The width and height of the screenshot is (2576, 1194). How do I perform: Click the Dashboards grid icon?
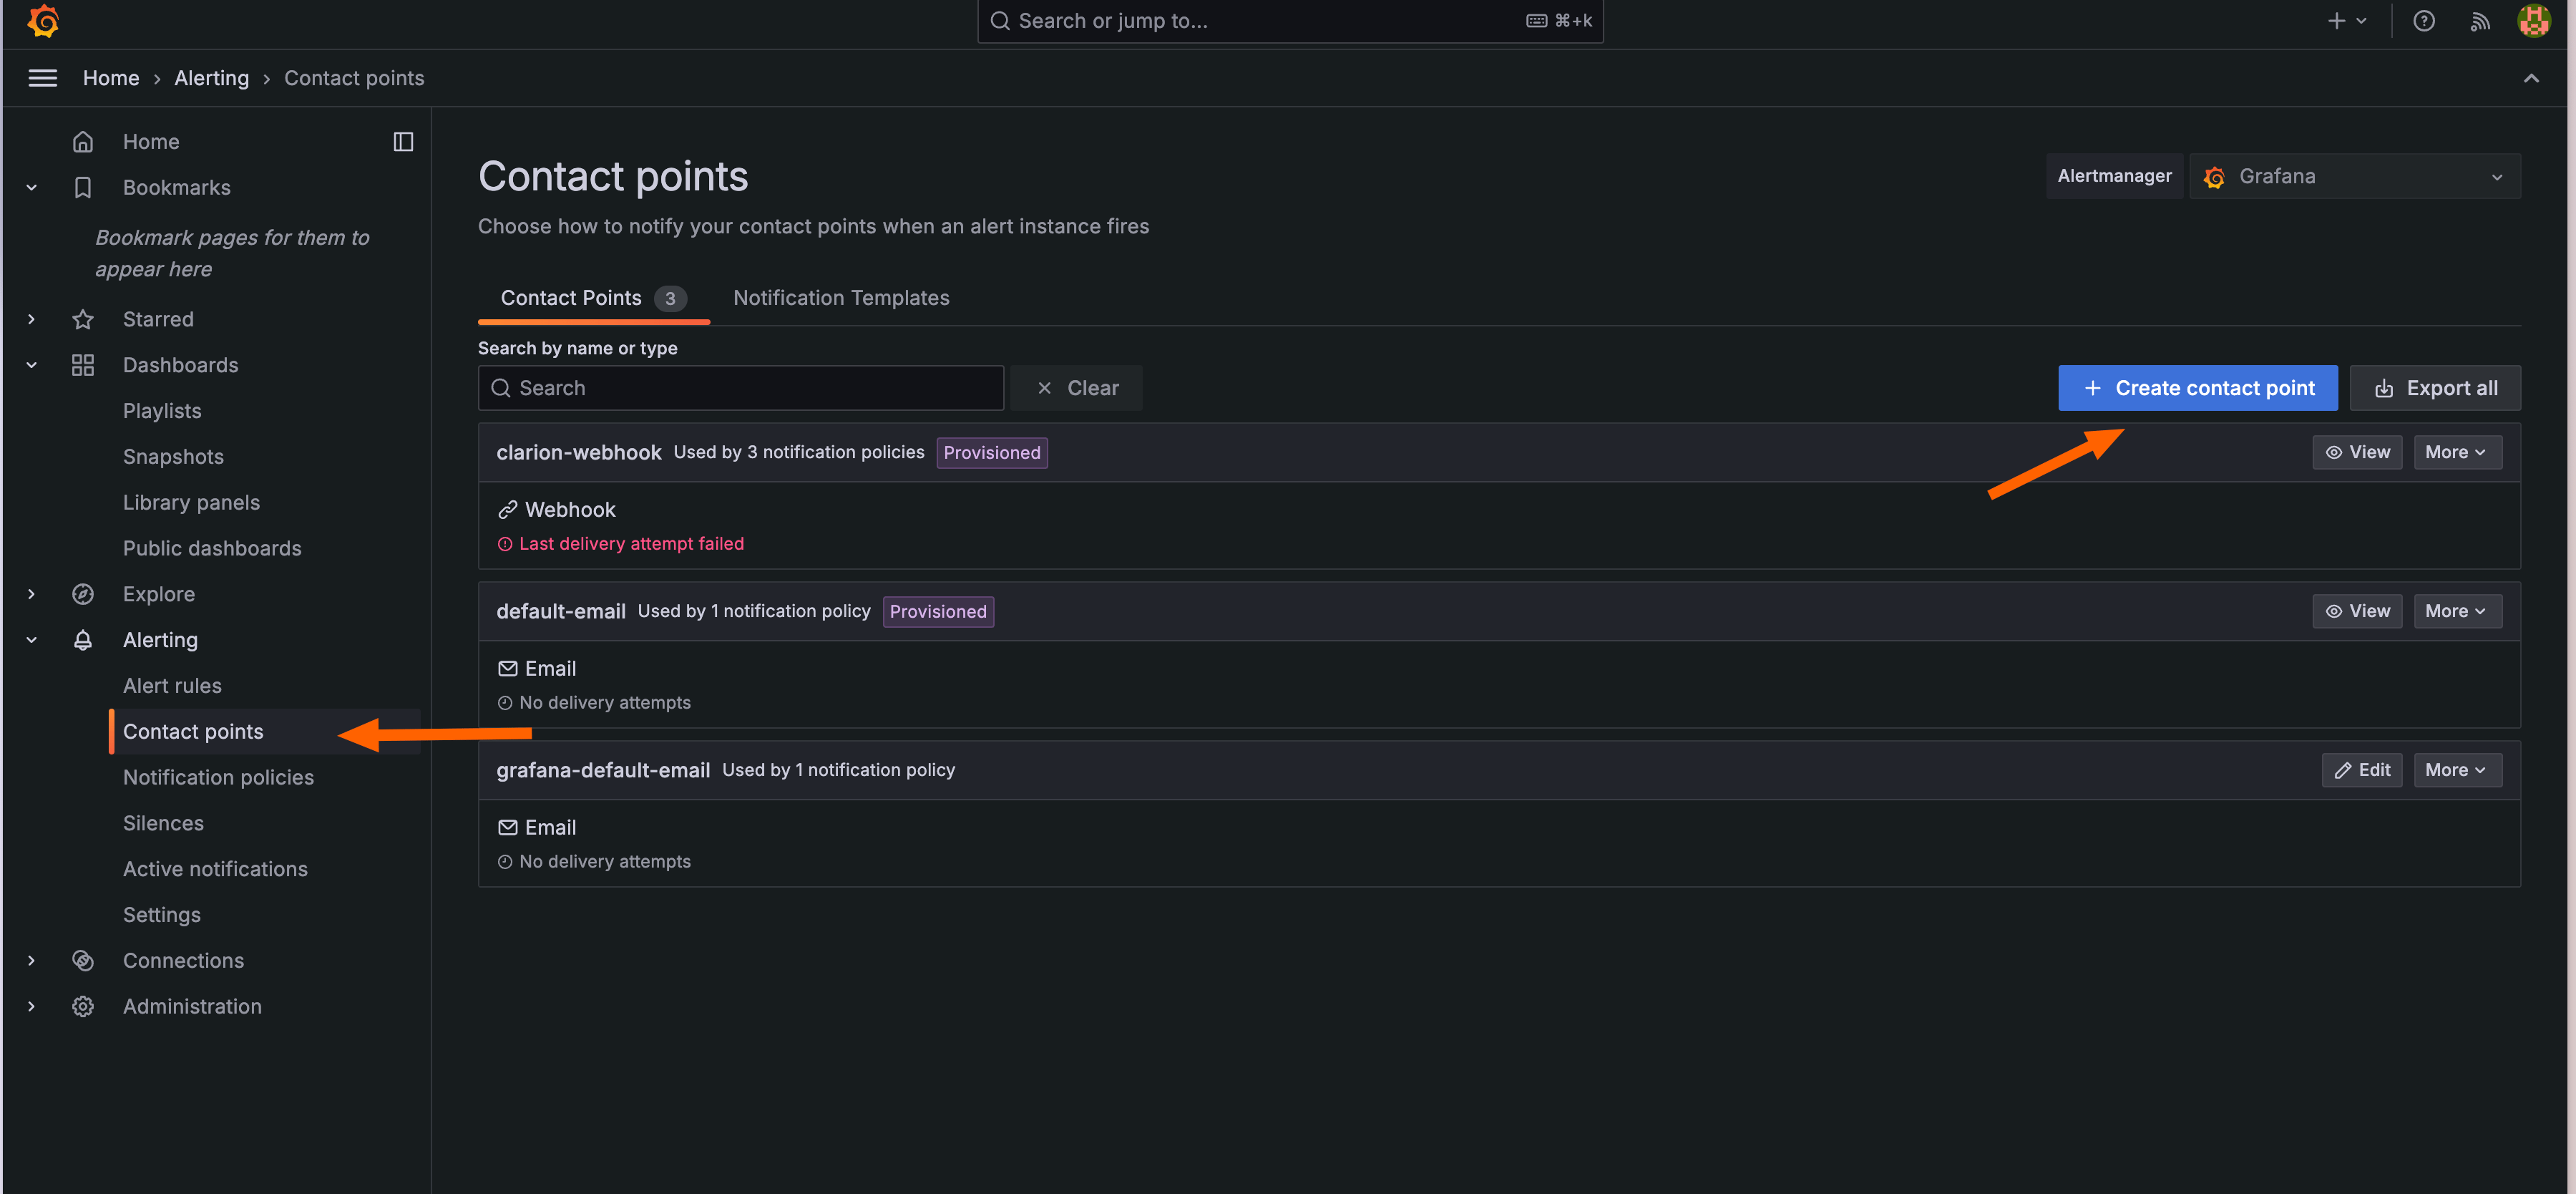pyautogui.click(x=83, y=365)
